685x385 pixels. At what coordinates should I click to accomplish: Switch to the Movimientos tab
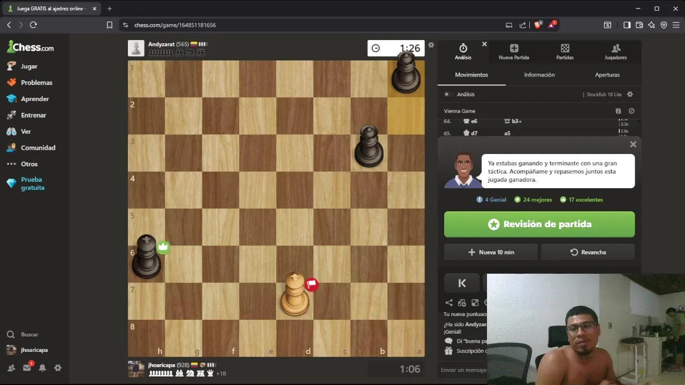tap(471, 75)
